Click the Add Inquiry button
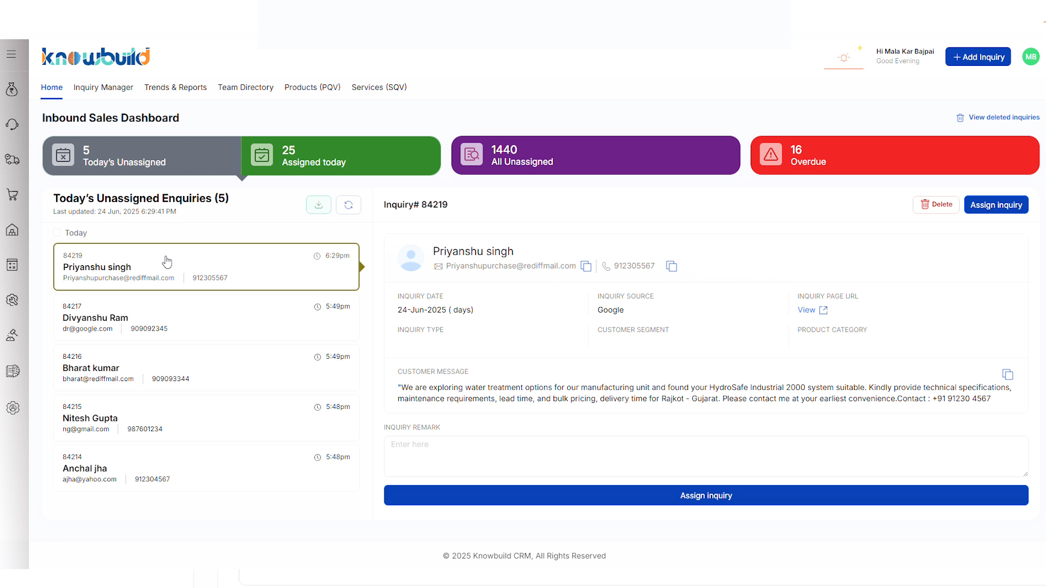 [x=978, y=57]
